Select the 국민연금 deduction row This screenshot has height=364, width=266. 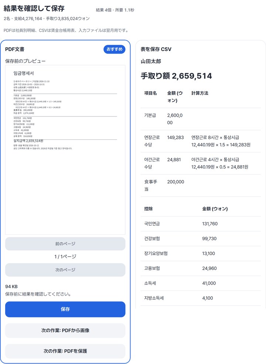201,224
